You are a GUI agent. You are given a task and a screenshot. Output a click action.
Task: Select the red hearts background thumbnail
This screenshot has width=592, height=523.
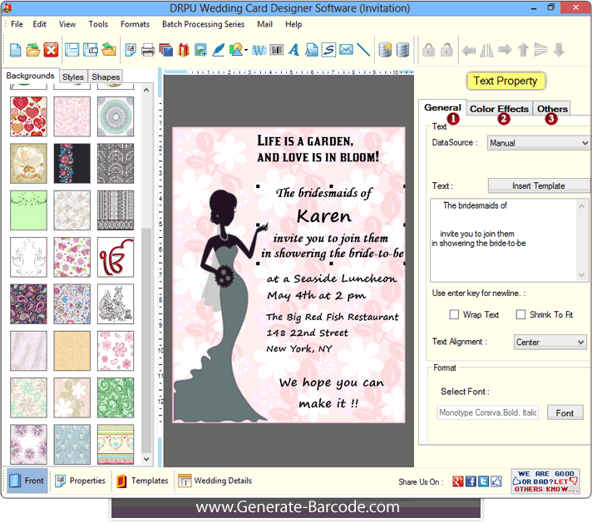tap(29, 116)
